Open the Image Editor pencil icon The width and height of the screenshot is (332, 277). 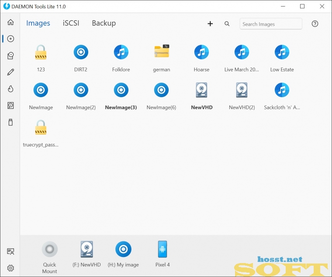tap(10, 72)
